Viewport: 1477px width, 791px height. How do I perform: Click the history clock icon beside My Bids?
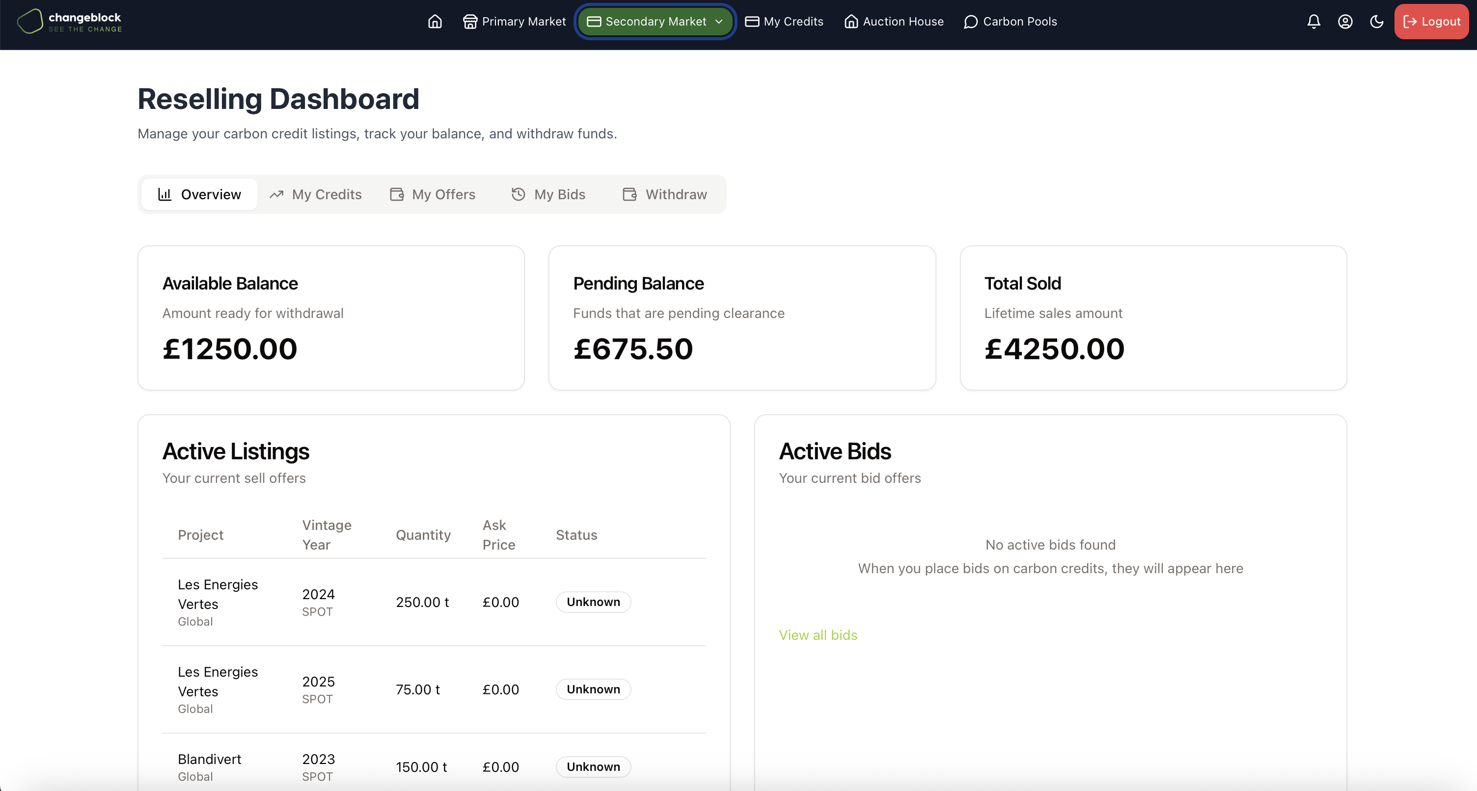pos(519,194)
